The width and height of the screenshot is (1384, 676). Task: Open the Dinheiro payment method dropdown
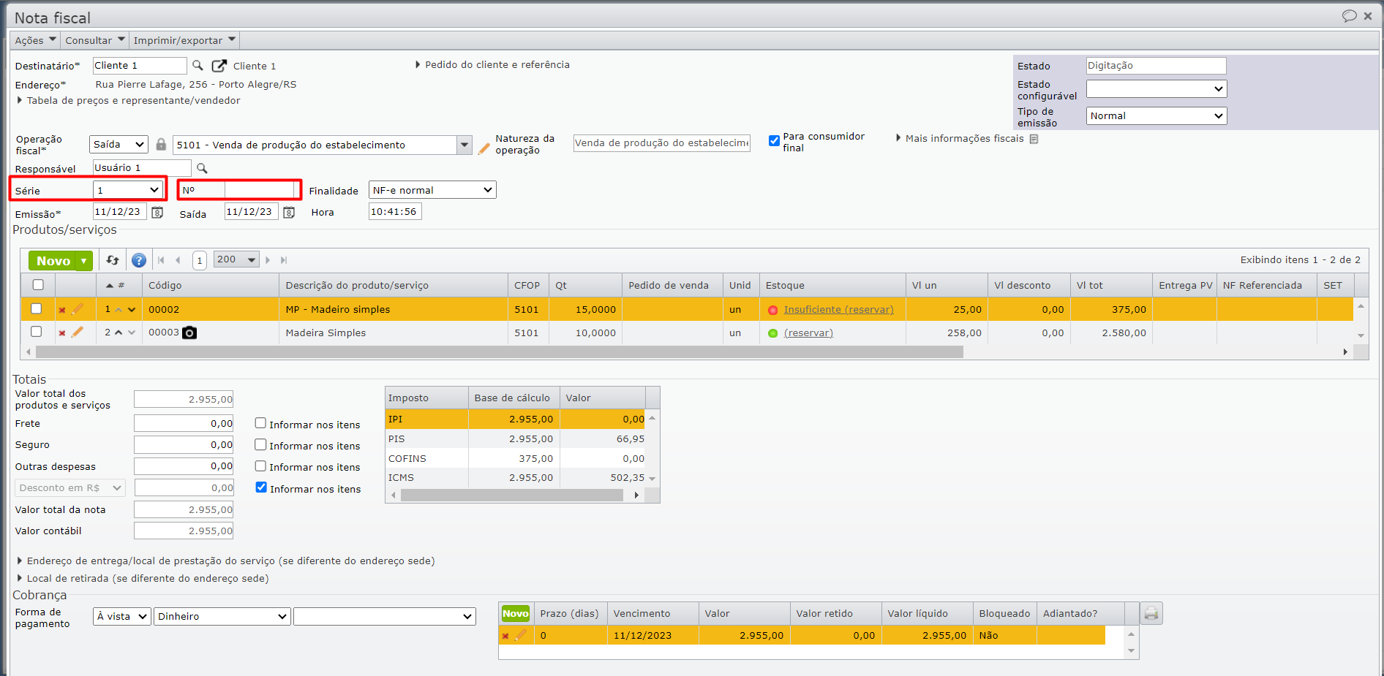tap(222, 617)
